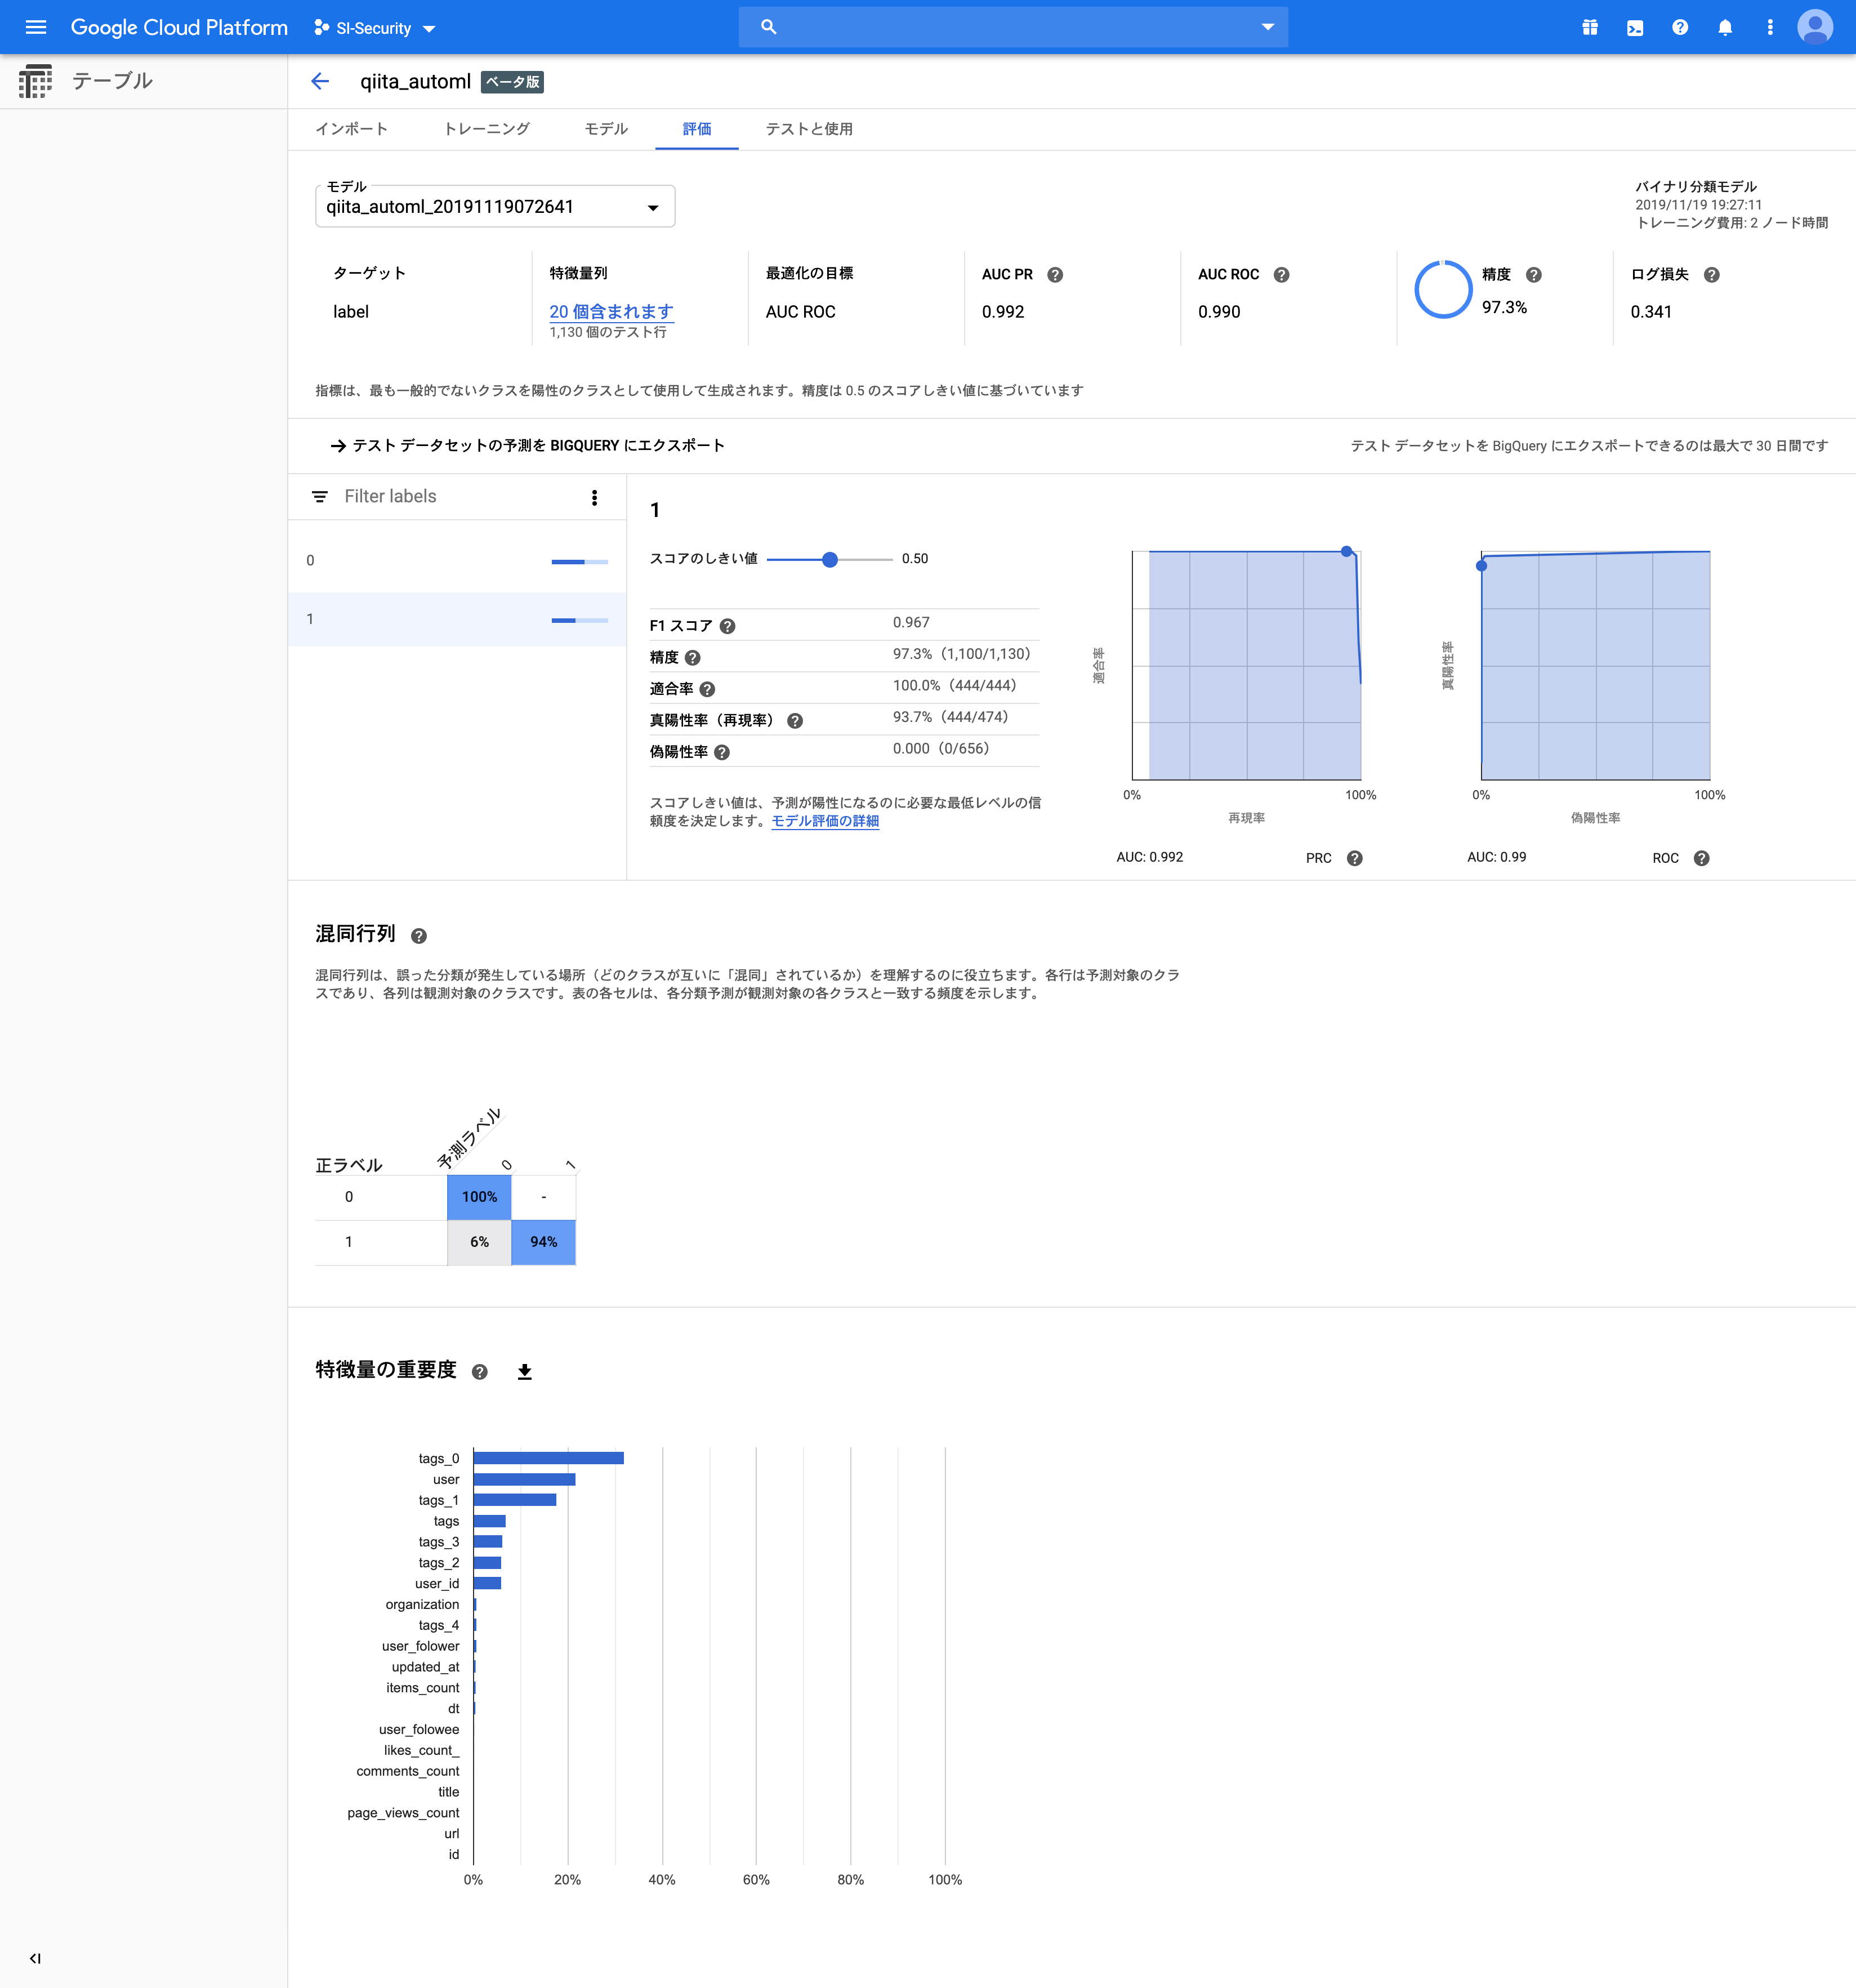Open the navigation hamburger menu
This screenshot has width=1856, height=1988.
point(35,27)
